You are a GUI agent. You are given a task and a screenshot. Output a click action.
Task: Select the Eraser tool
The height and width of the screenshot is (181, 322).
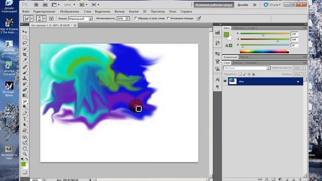point(25,89)
